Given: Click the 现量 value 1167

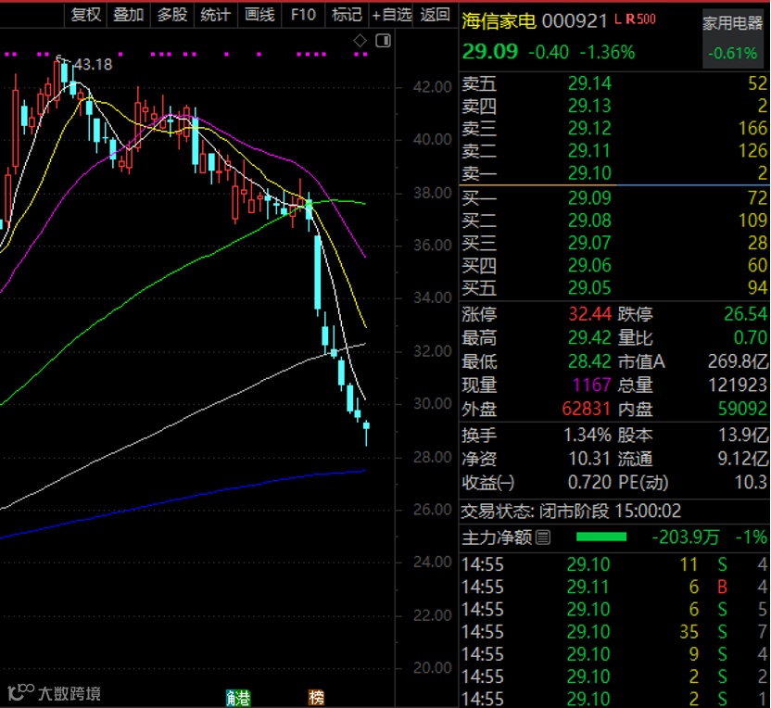Looking at the screenshot, I should point(592,385).
